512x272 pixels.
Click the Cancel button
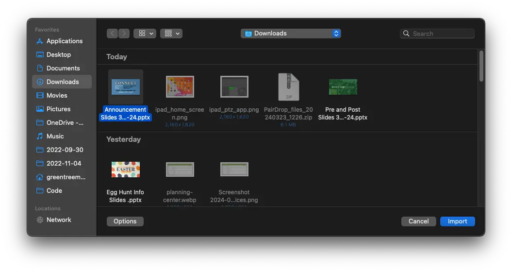point(419,221)
